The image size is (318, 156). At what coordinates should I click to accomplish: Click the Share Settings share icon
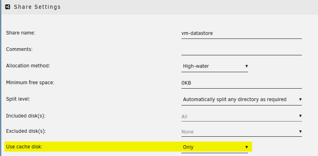coord(8,7)
